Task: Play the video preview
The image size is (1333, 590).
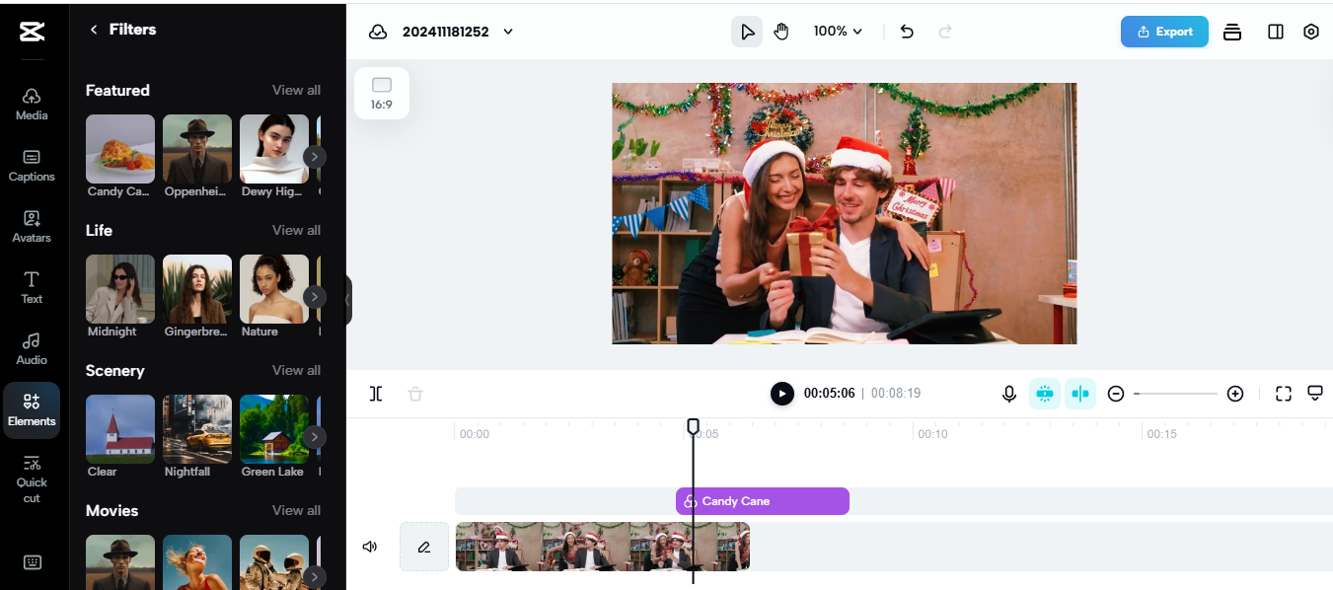Action: tap(782, 394)
